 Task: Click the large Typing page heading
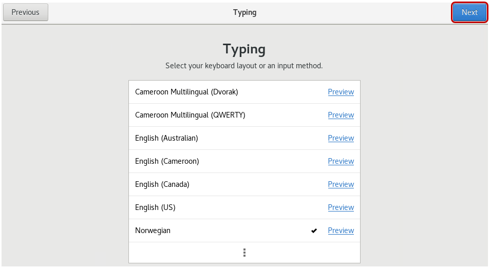coord(244,49)
